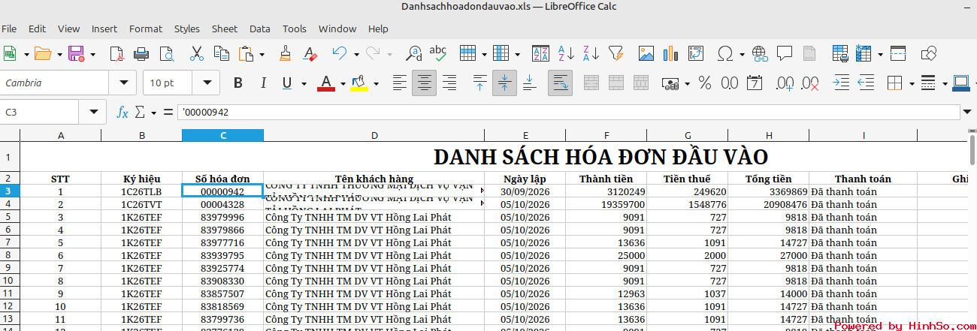Image resolution: width=977 pixels, height=331 pixels.
Task: Increase the indent
Action: pyautogui.click(x=840, y=83)
